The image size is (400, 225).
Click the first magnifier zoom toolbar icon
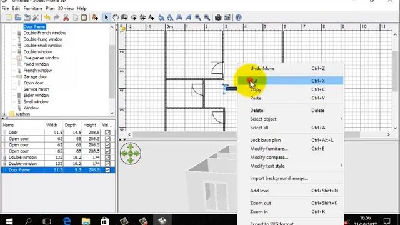[197, 17]
